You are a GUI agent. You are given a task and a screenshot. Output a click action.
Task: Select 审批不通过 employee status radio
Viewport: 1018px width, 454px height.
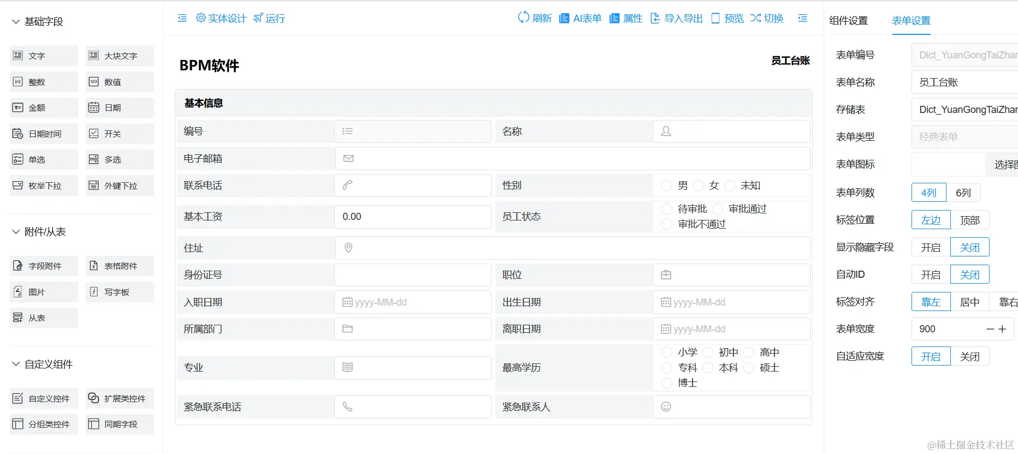click(x=666, y=224)
